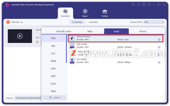Switch to the Ripper tab

click(x=85, y=13)
